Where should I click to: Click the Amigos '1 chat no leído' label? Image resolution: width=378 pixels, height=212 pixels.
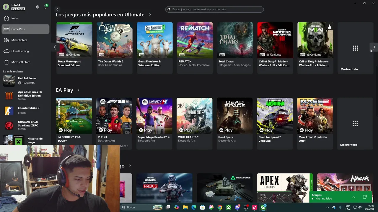(322, 199)
